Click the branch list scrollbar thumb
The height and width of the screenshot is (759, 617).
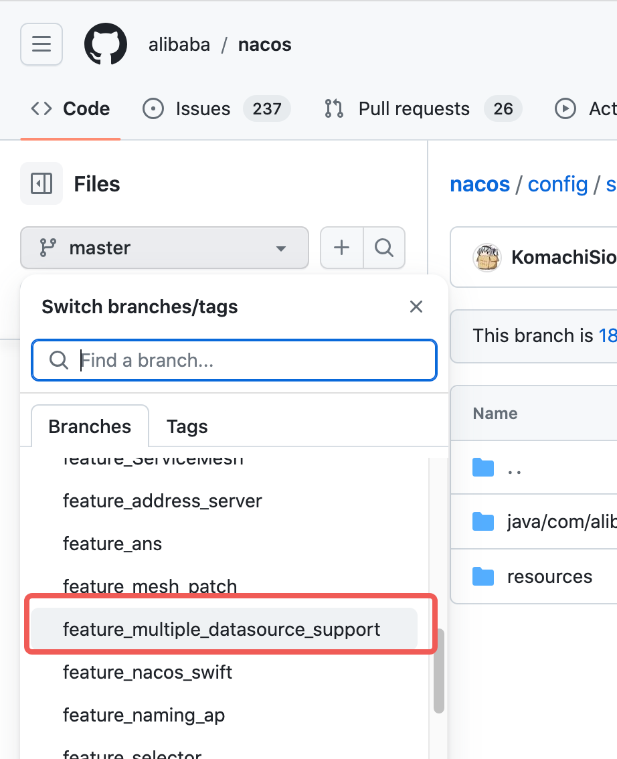pyautogui.click(x=438, y=671)
